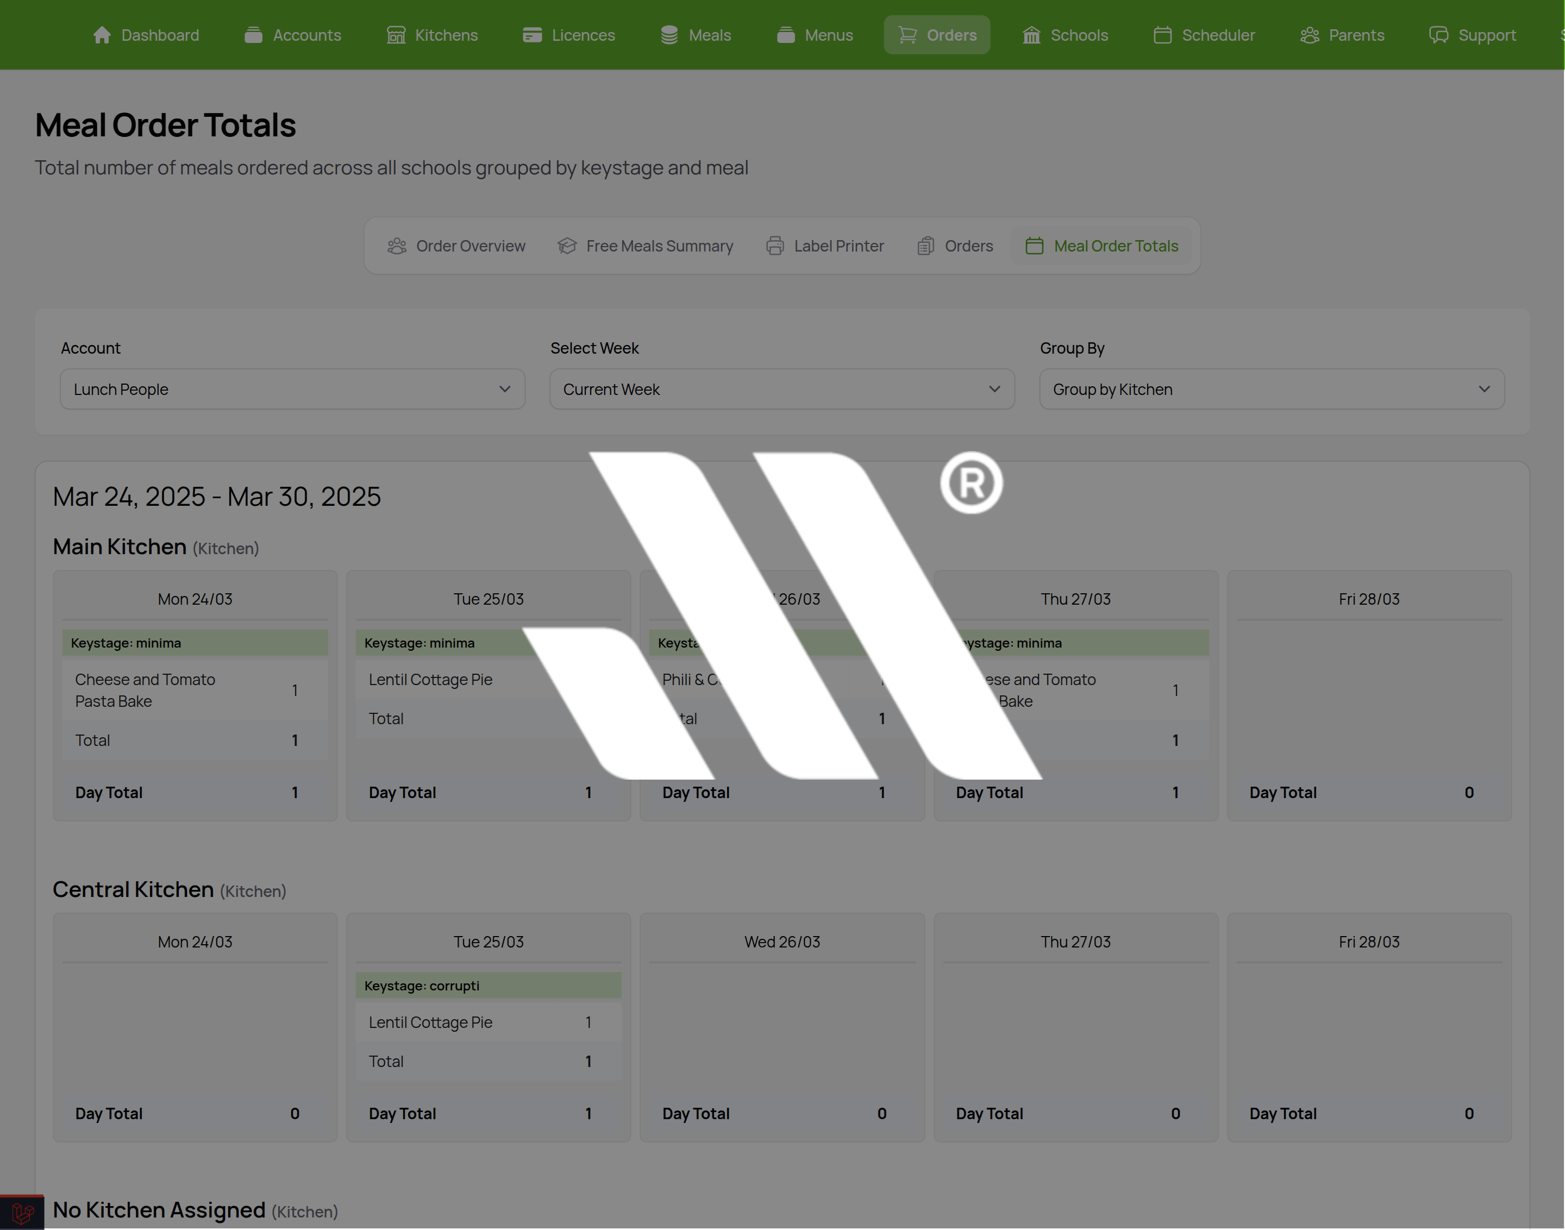Click Central Kitchen Mon 24/03 column header
This screenshot has height=1230, width=1565.
195,942
